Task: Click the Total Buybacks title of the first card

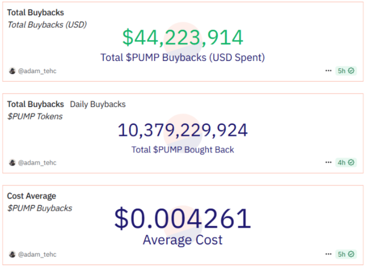Action: click(35, 12)
